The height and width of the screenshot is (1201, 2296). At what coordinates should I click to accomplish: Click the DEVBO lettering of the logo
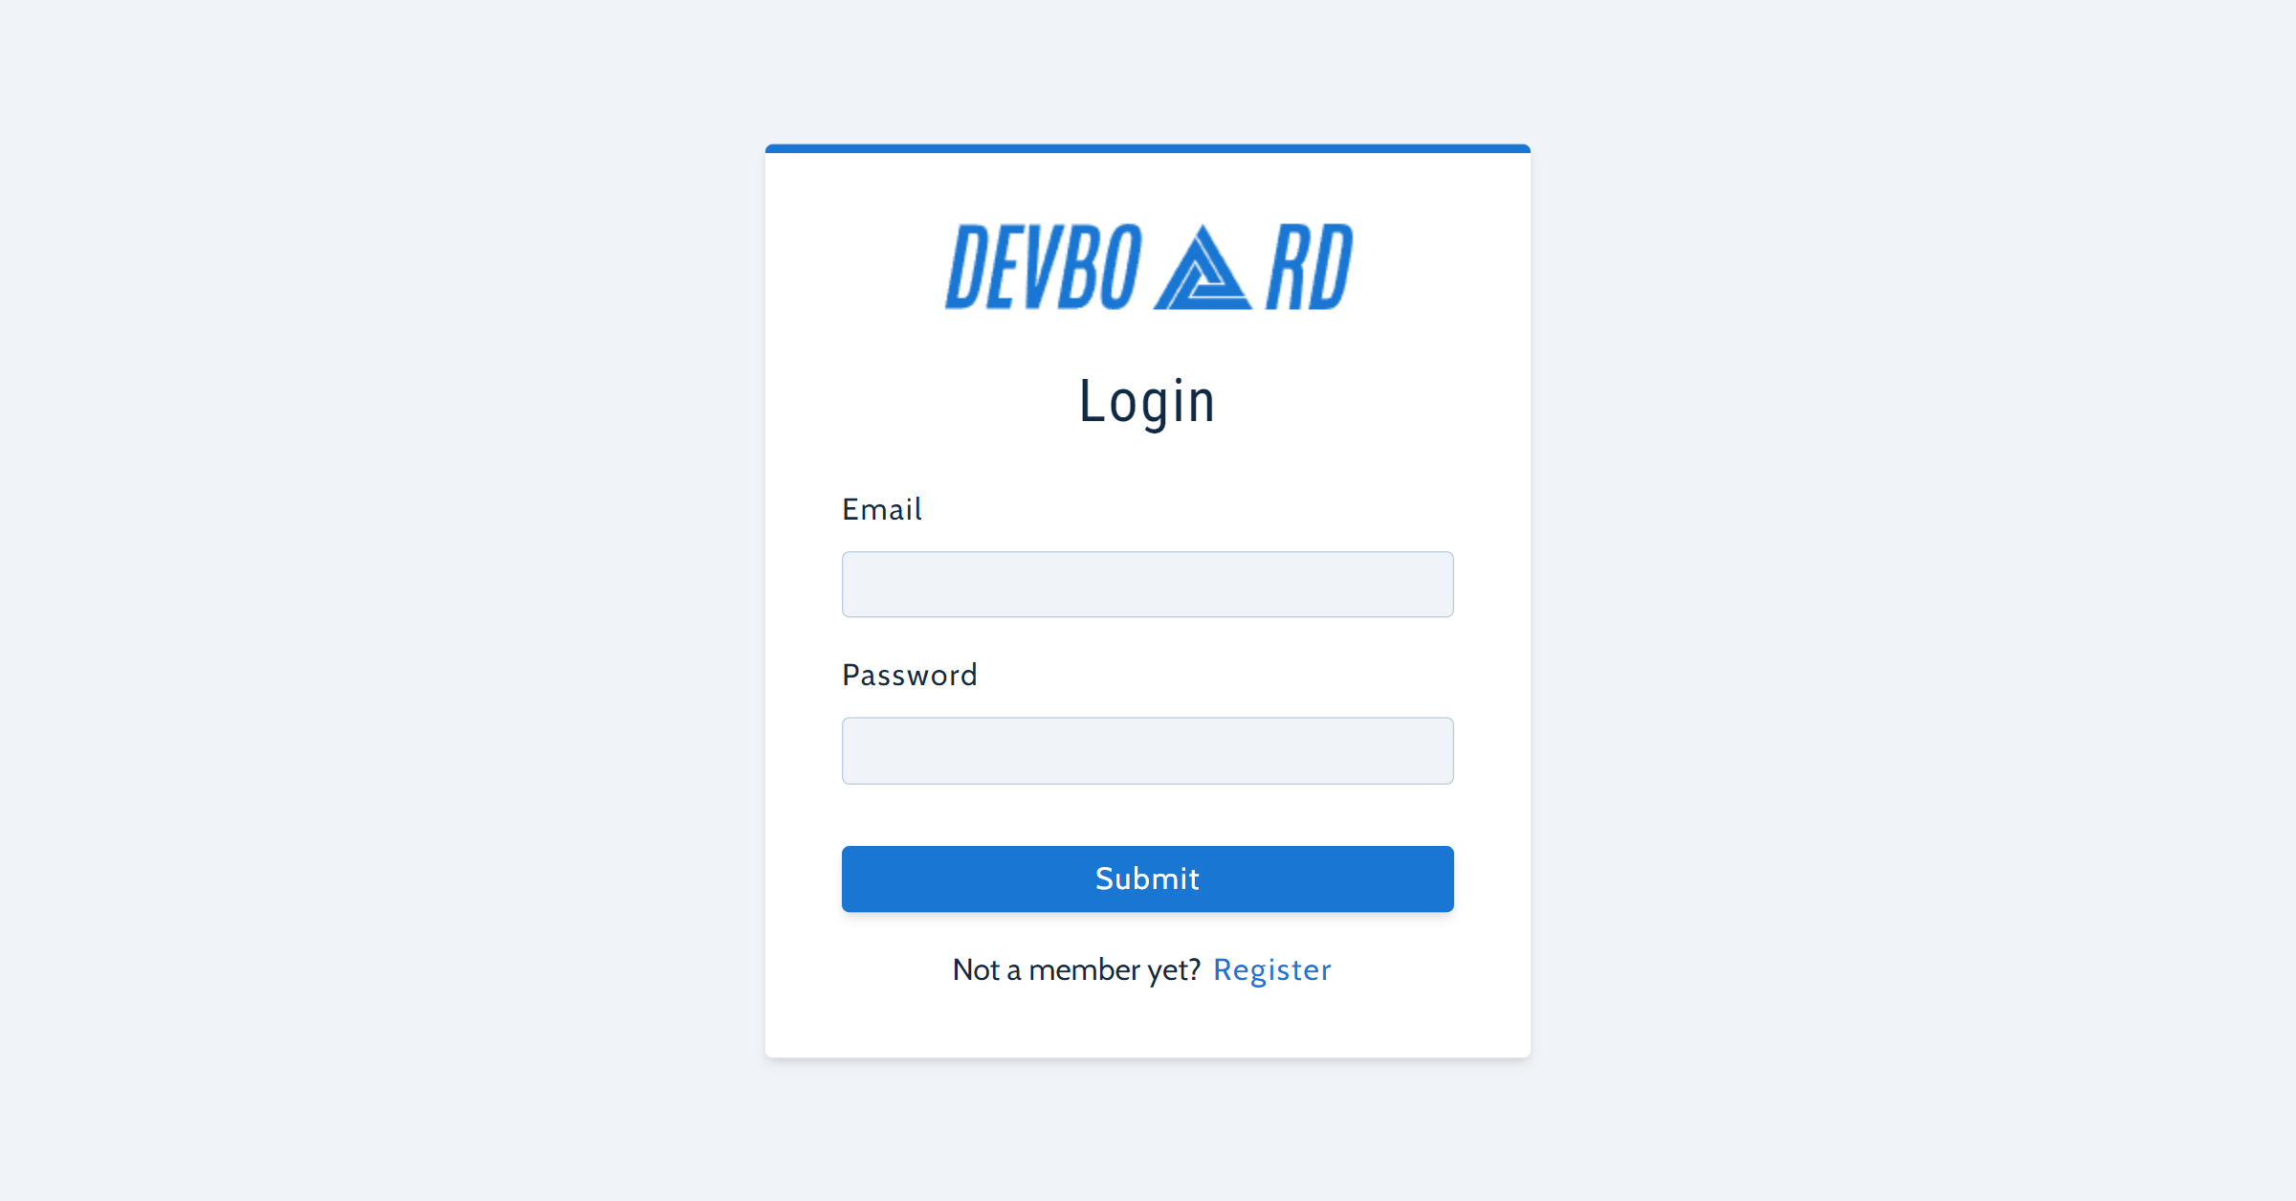[x=1044, y=267]
